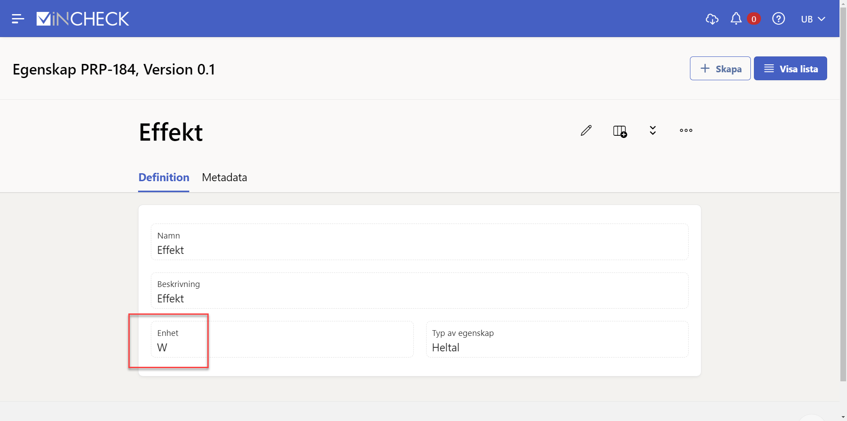Select the Definition tab
The image size is (847, 421).
point(164,177)
